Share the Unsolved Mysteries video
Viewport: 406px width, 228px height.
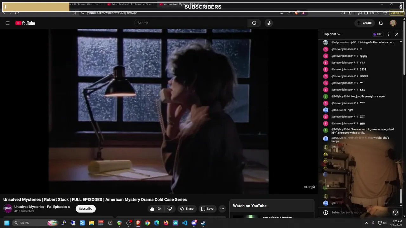point(187,209)
